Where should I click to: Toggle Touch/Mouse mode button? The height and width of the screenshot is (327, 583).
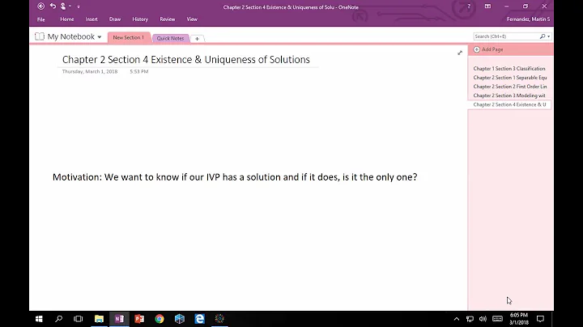tap(63, 6)
